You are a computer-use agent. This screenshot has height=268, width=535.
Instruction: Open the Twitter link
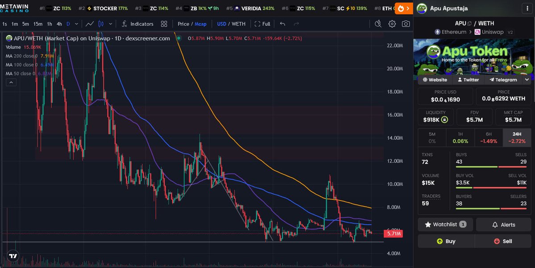tap(468, 80)
